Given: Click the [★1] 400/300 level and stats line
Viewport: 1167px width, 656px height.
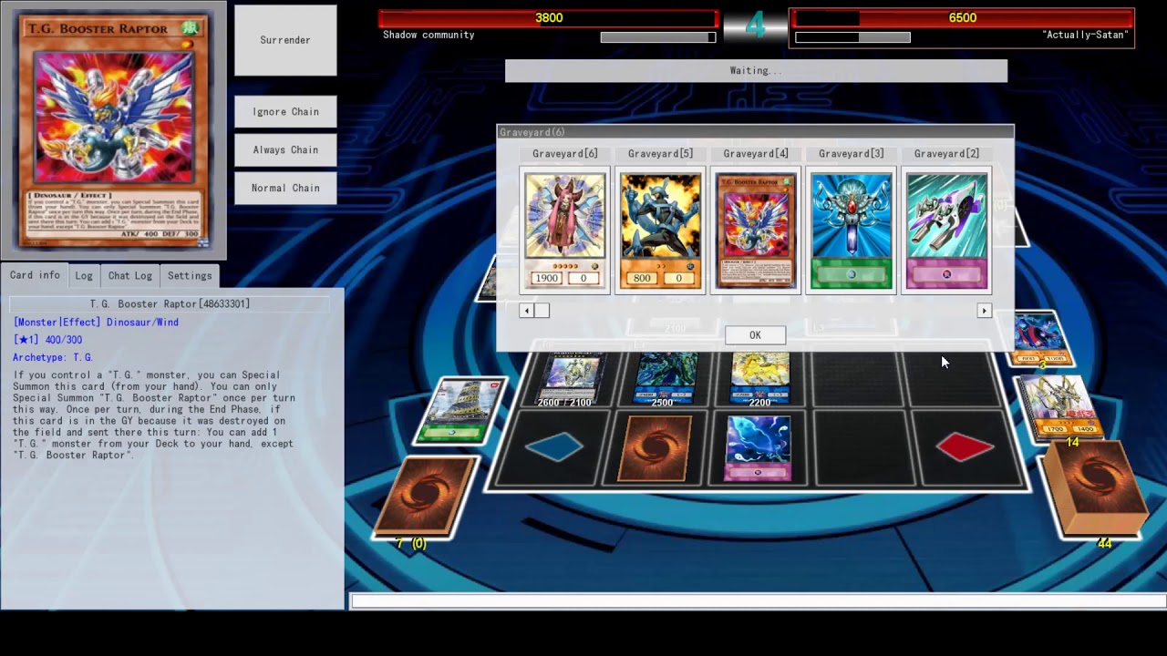Looking at the screenshot, I should (47, 340).
